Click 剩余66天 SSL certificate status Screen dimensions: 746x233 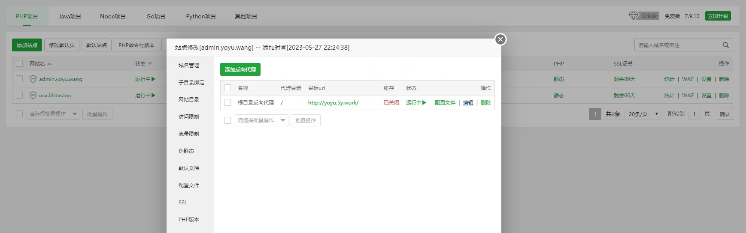tap(624, 95)
